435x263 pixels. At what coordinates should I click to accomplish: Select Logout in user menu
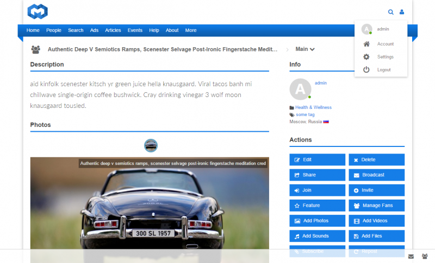click(x=384, y=70)
